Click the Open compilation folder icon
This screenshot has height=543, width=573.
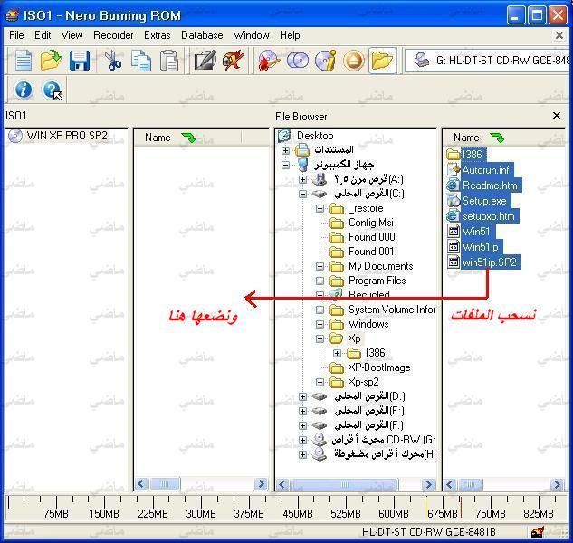(x=51, y=61)
